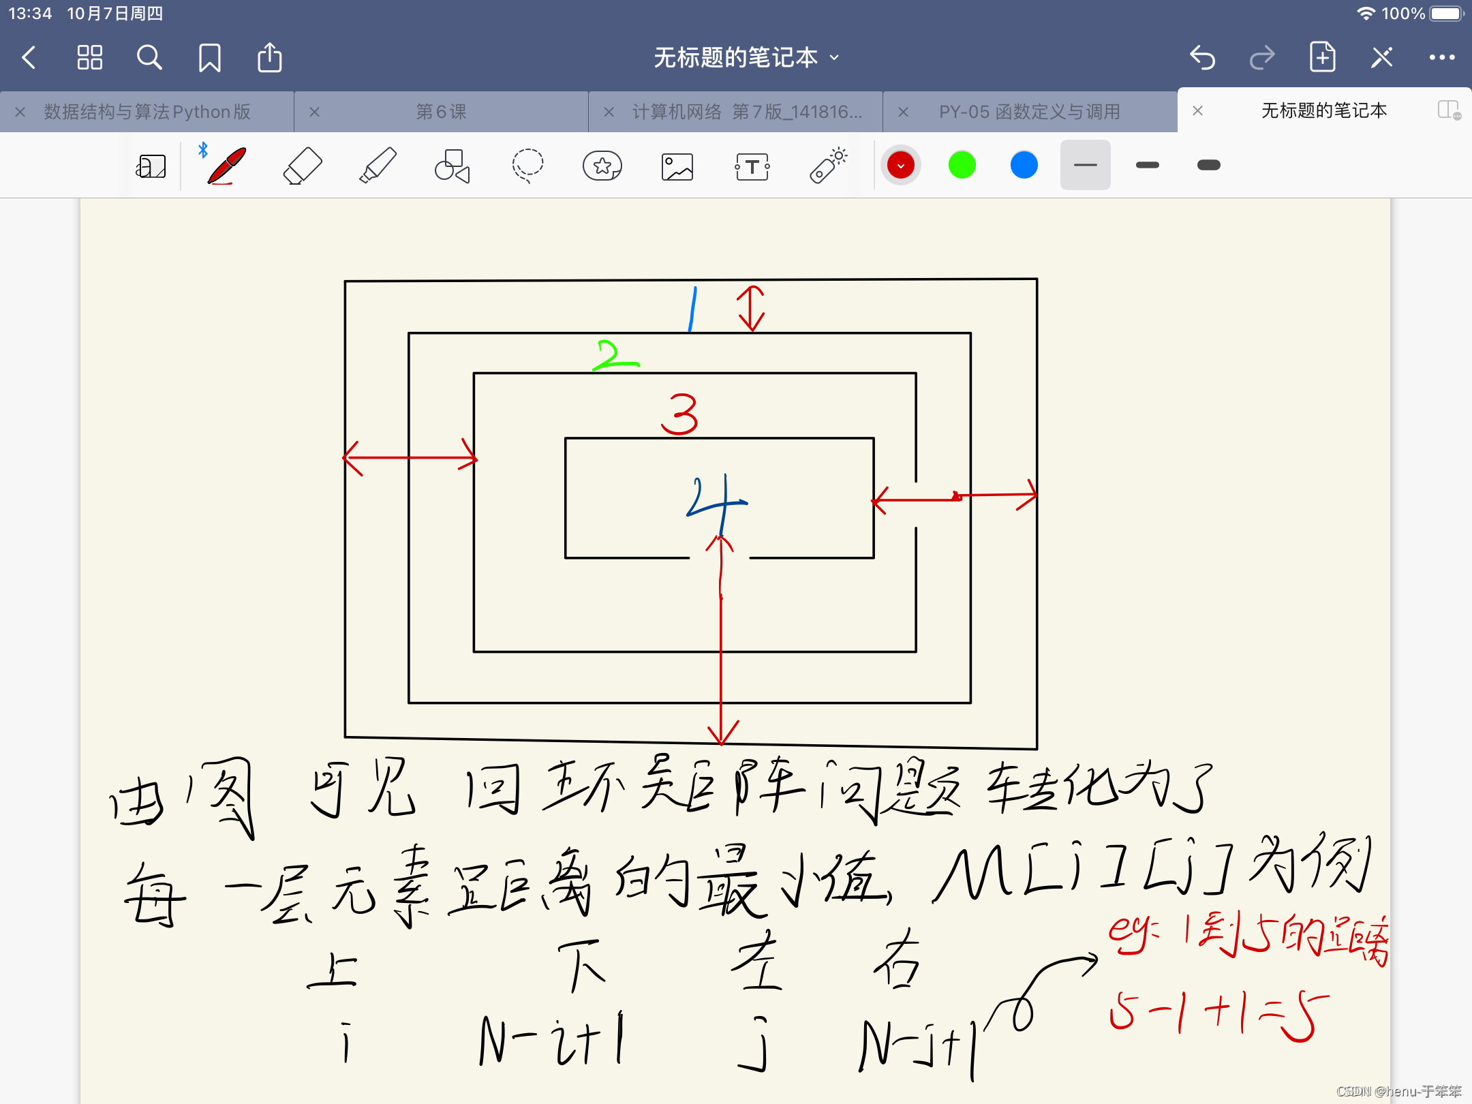The image size is (1472, 1104).
Task: Select the Shapes tool
Action: 453,166
